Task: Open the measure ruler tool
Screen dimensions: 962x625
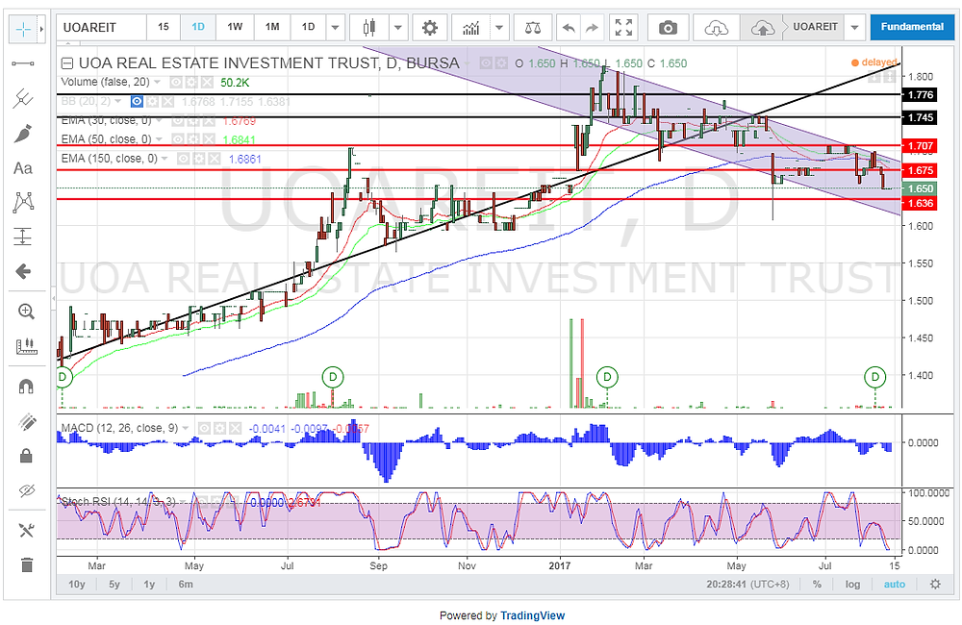Action: (x=26, y=346)
